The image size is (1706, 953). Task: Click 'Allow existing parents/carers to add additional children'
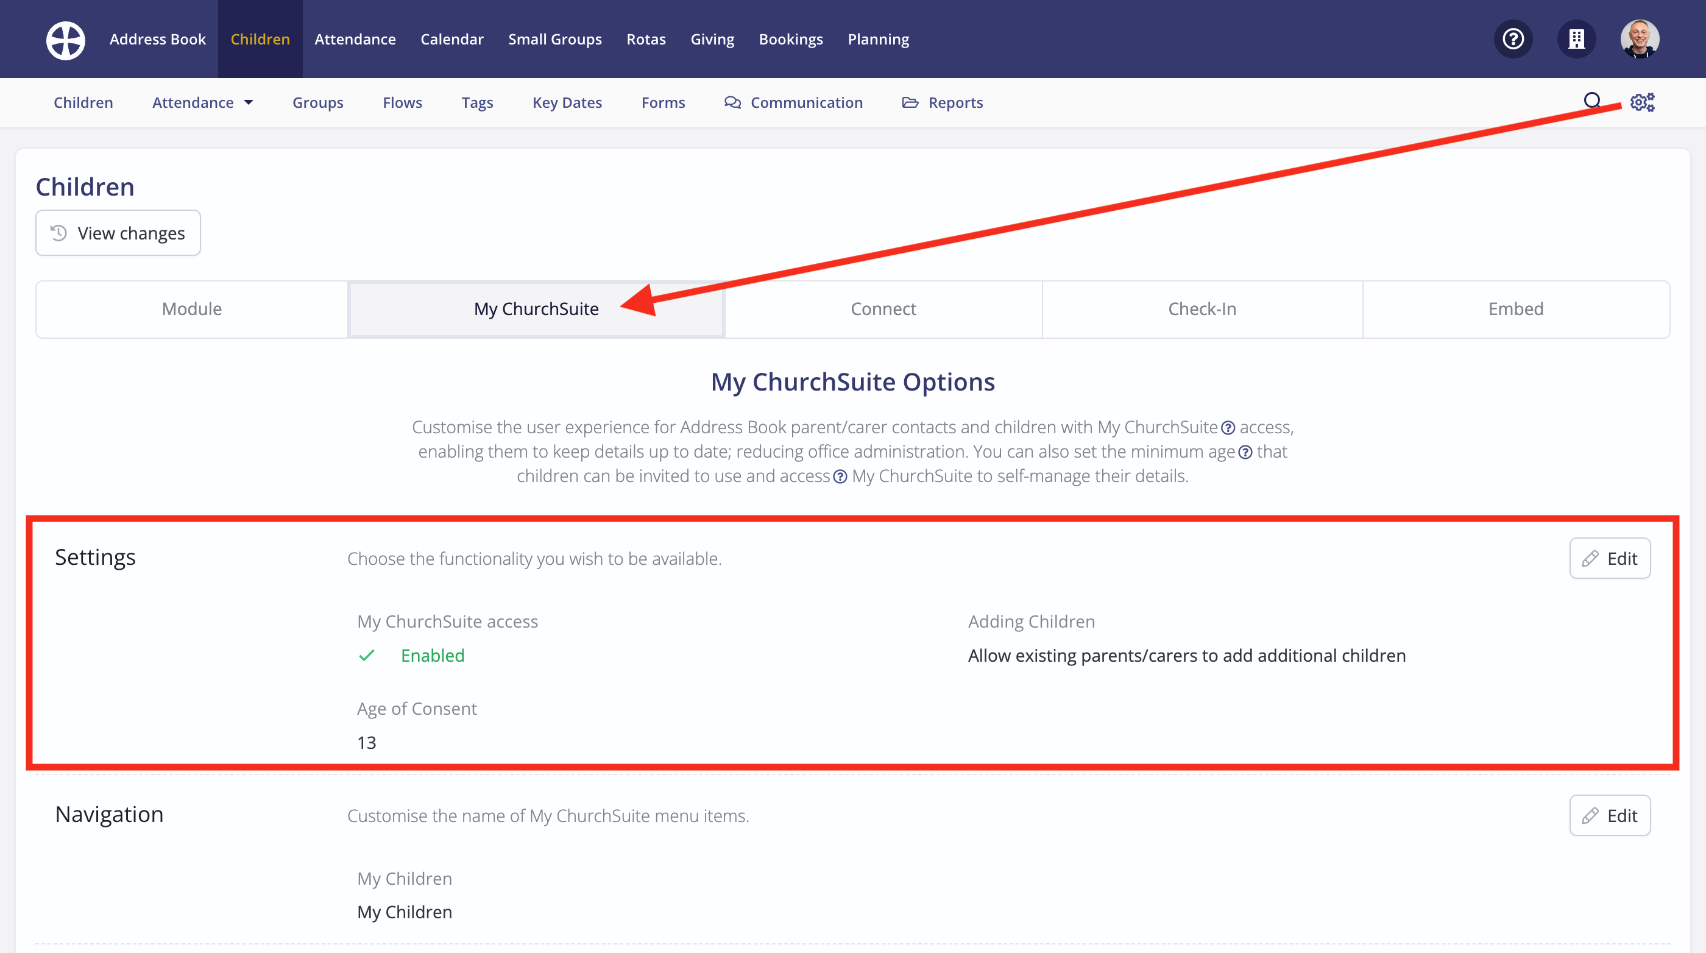(x=1187, y=656)
